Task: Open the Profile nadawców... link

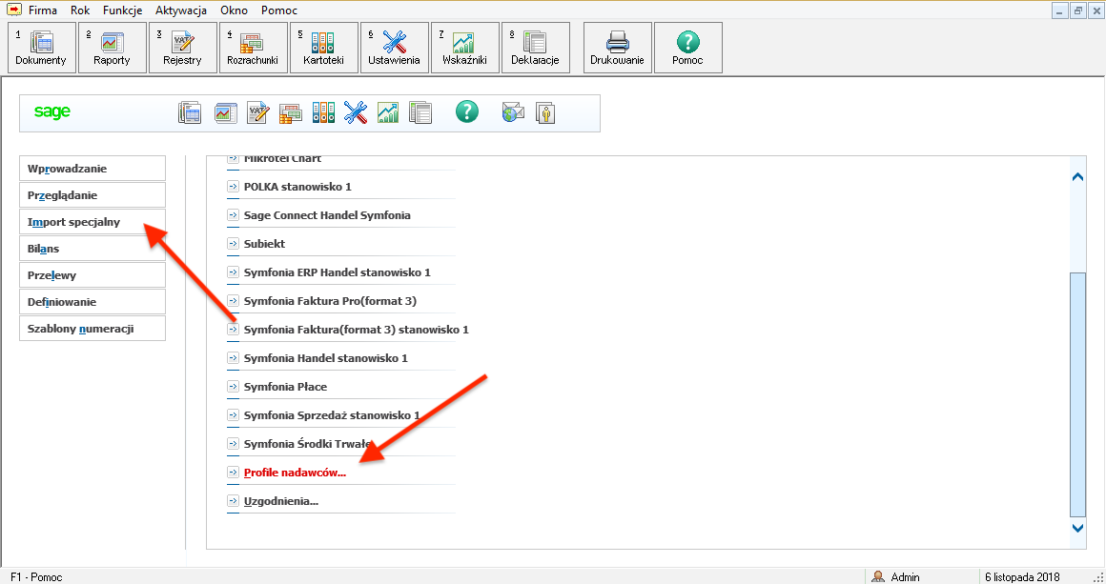Action: [295, 473]
